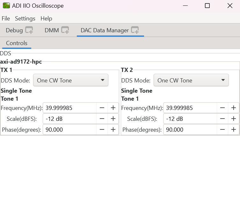Decrease TX 1 Phase with minus button
This screenshot has width=240, height=217.
(102, 130)
